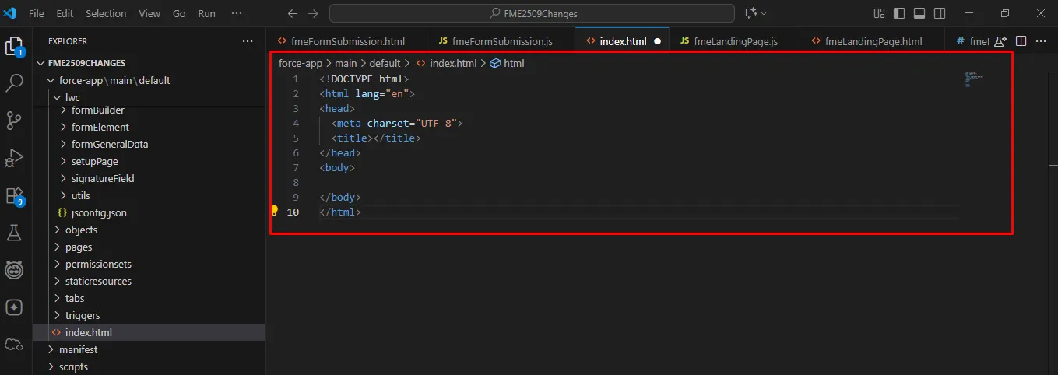1058x375 pixels.
Task: Open the Source Control view
Action: (15, 121)
